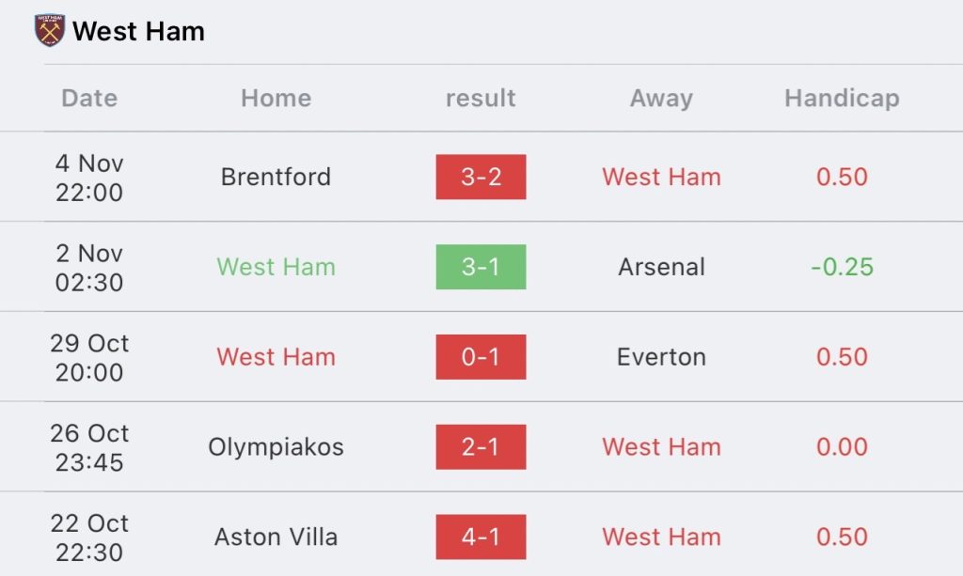Image resolution: width=963 pixels, height=576 pixels.
Task: Click the Aston Villa team name
Action: (x=276, y=537)
